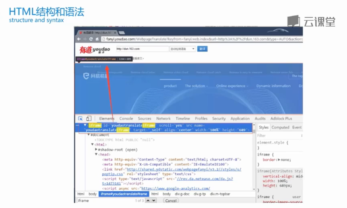Switch to the Styles sidebar tab
This screenshot has height=208, width=347.
pyautogui.click(x=264, y=127)
